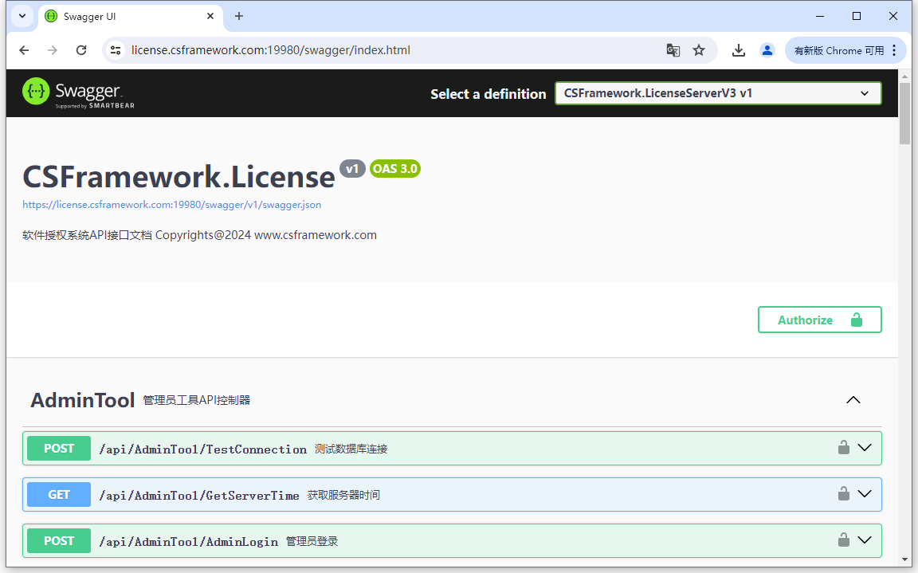918x573 pixels.
Task: Open site information icon in address bar
Action: (116, 50)
